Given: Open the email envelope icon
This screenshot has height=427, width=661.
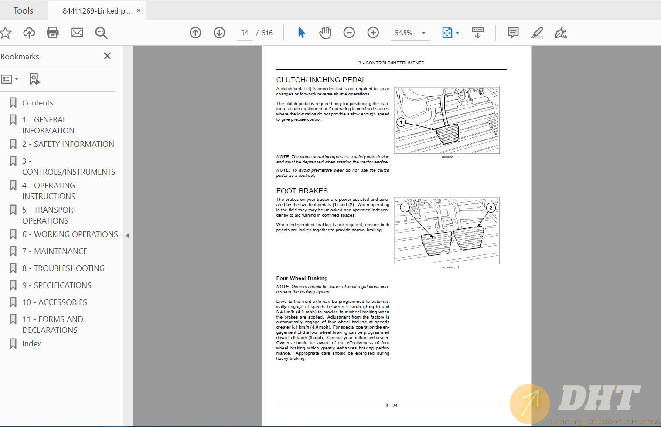Looking at the screenshot, I should tap(77, 33).
